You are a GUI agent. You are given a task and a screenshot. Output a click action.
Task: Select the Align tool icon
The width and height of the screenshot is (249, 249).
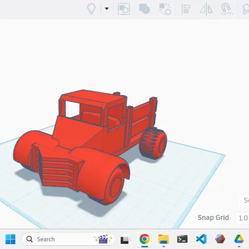pos(186,9)
